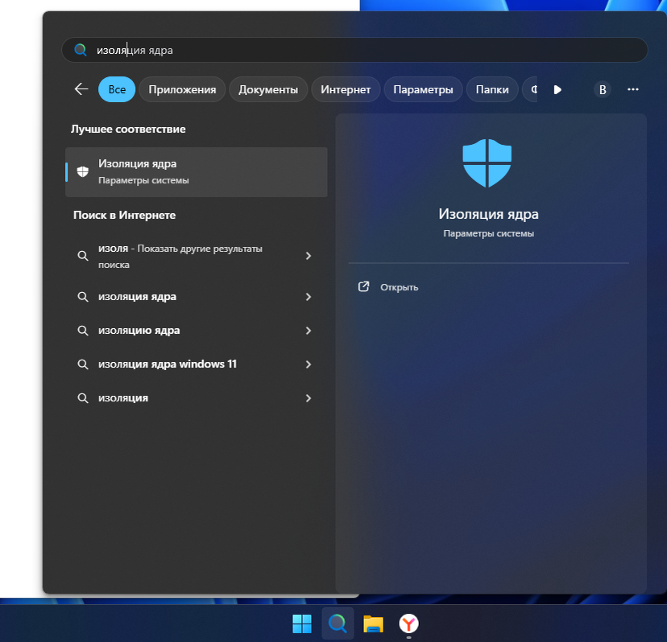Switch to the Приложения filter tab

pos(182,89)
